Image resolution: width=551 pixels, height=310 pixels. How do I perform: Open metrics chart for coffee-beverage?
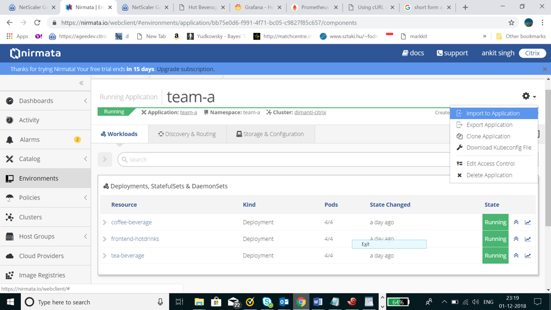528,222
